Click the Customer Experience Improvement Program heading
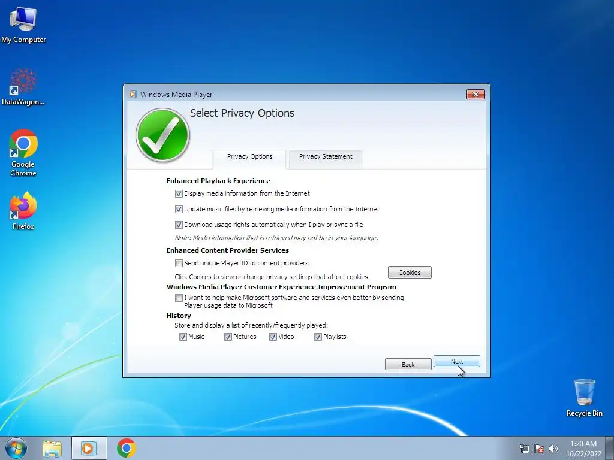 [282, 287]
